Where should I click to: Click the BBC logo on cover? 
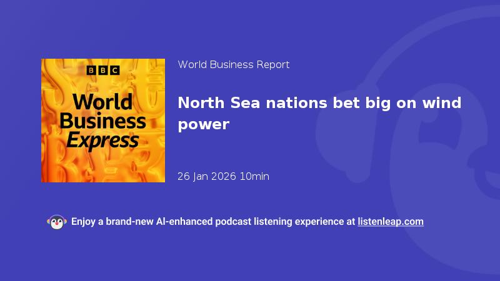click(x=103, y=70)
